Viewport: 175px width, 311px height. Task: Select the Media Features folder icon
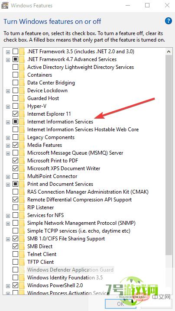click(22, 145)
